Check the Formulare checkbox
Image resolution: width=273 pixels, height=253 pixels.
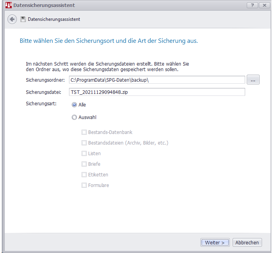[84, 185]
